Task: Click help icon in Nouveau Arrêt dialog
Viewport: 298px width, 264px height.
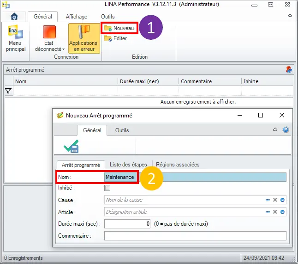Action: coord(286,130)
